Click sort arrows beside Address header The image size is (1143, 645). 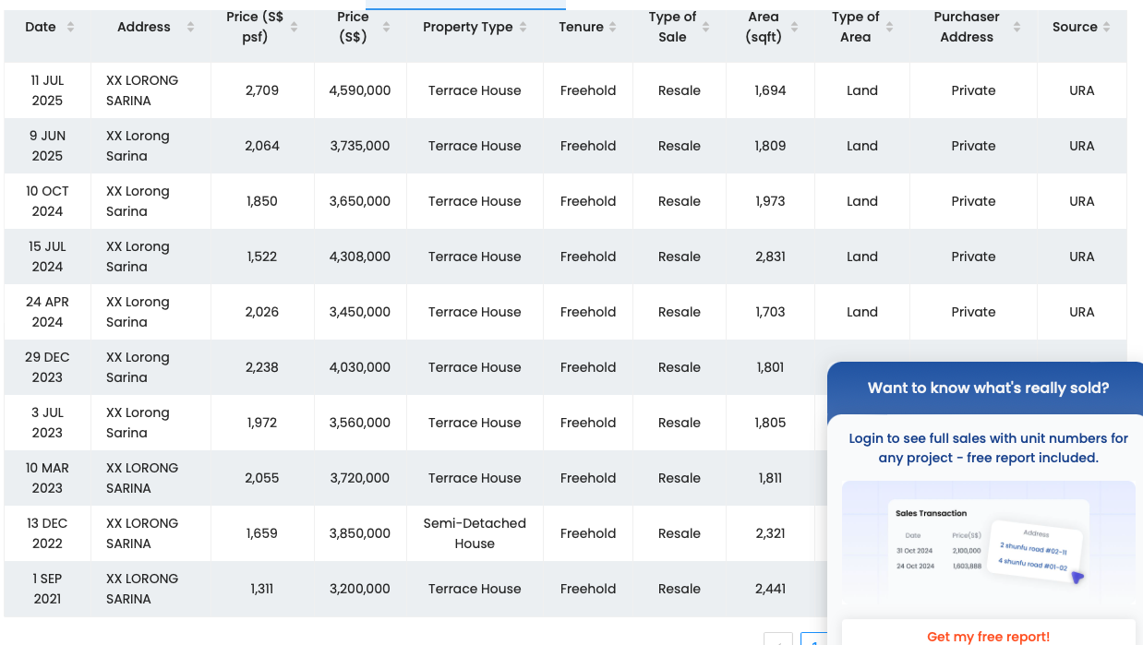(x=190, y=28)
